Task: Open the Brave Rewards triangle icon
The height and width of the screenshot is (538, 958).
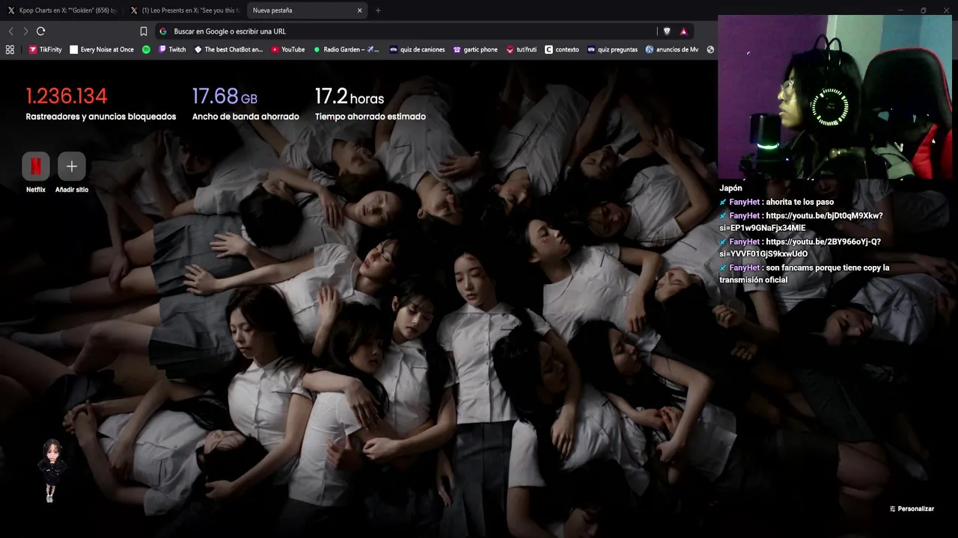Action: (x=683, y=31)
